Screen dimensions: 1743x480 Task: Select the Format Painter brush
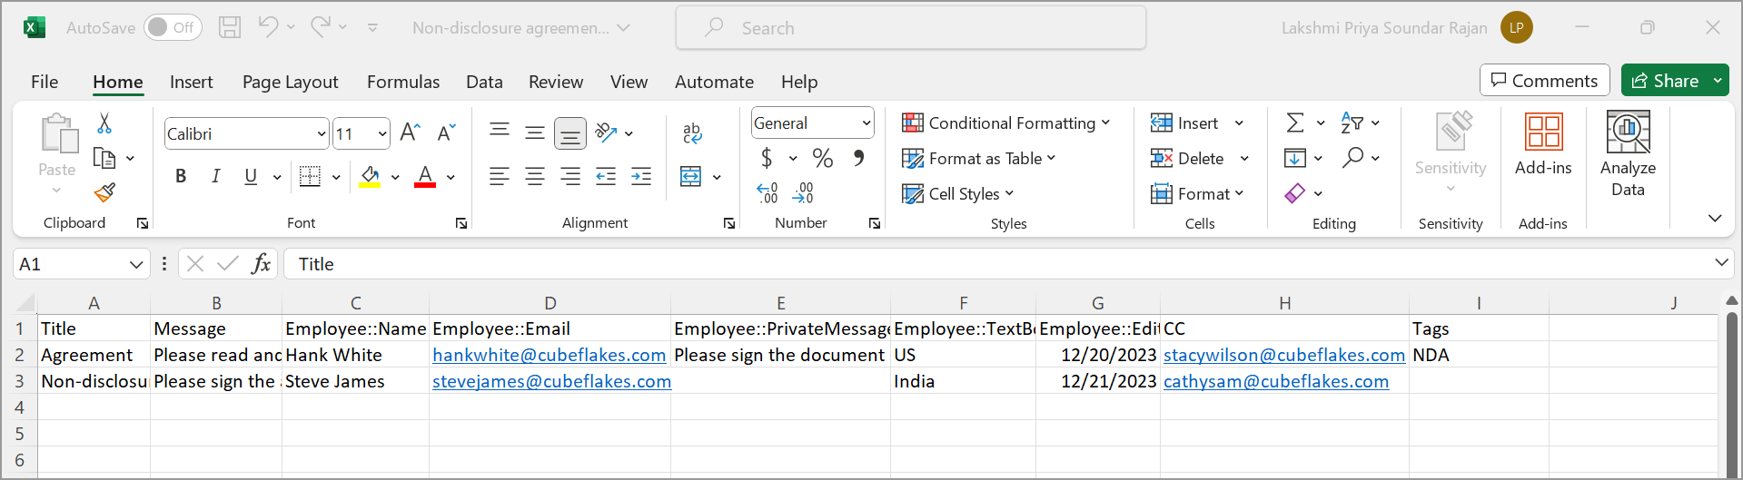(104, 192)
